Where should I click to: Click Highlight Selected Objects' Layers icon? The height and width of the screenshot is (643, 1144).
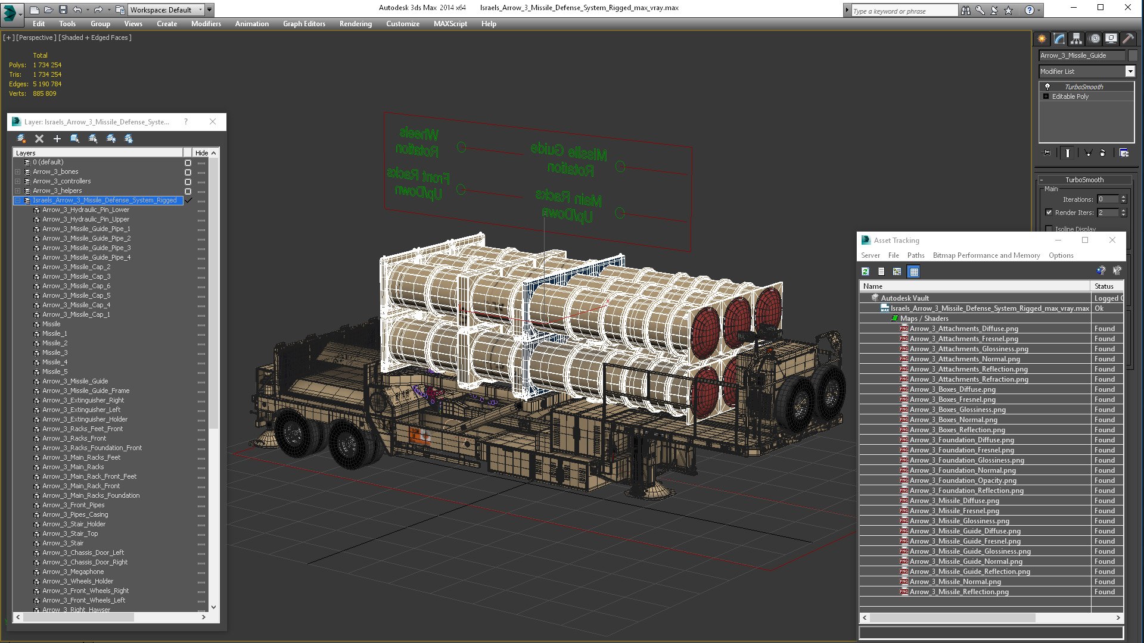(93, 138)
